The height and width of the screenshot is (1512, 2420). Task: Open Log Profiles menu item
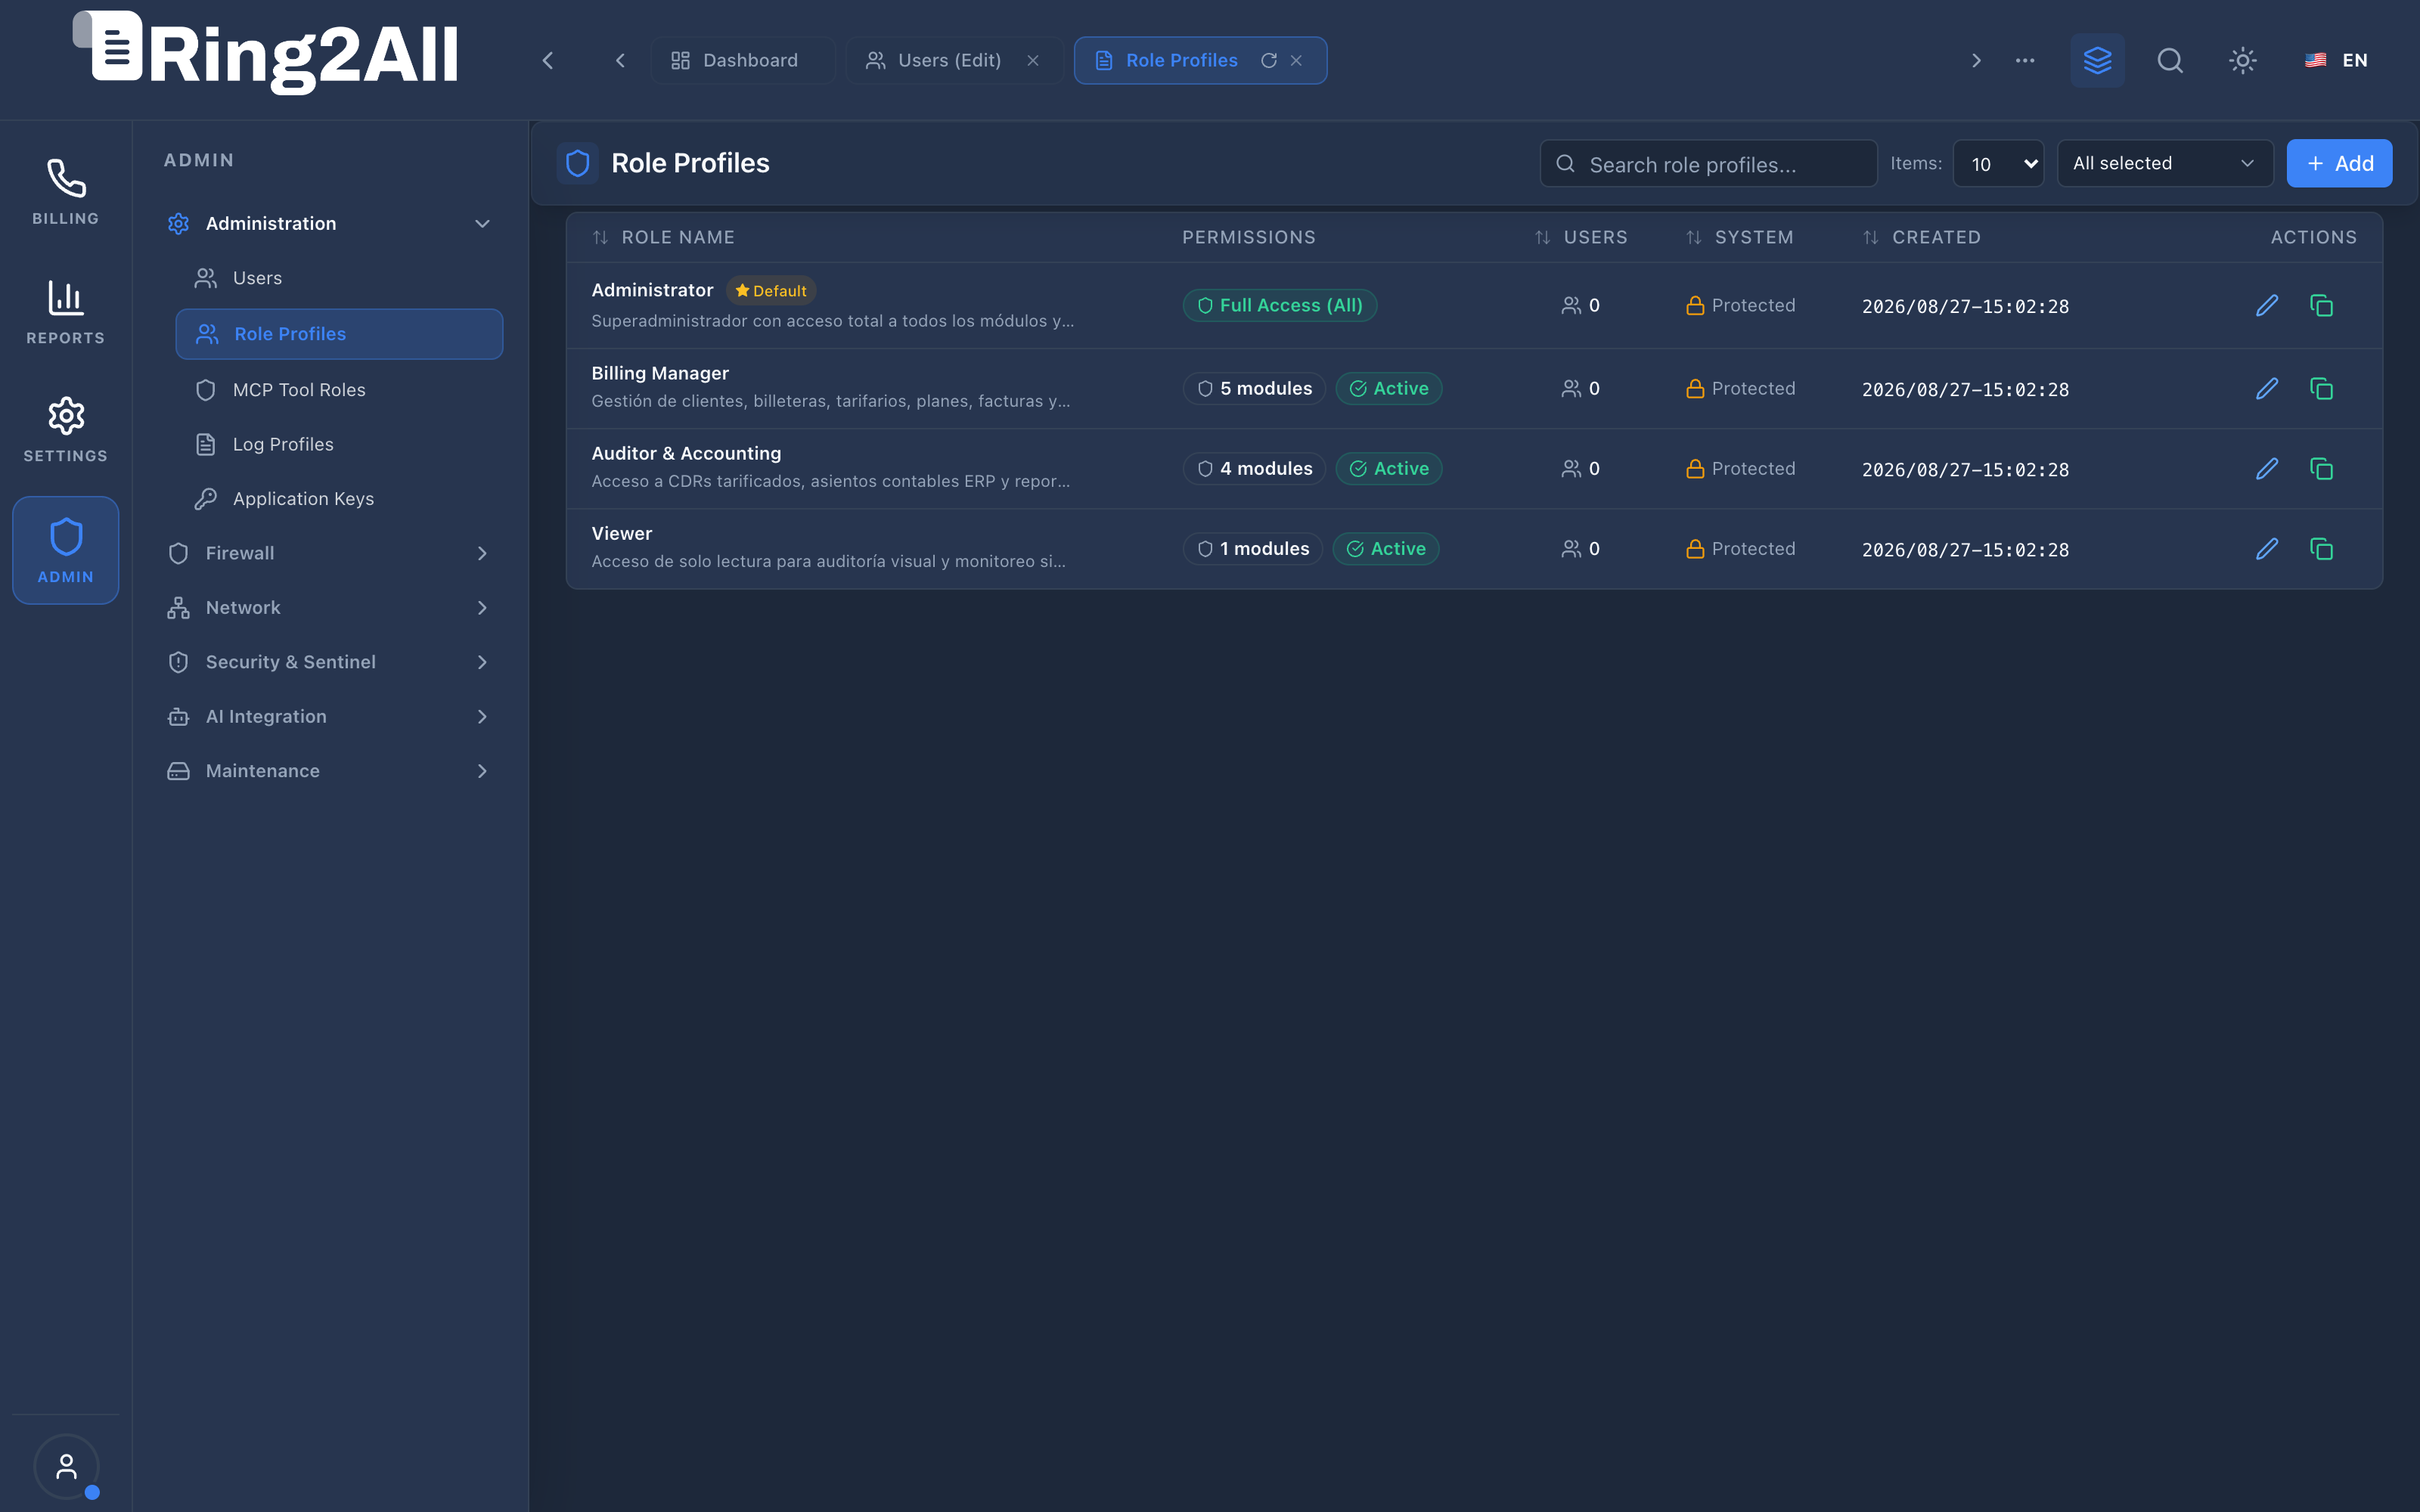pyautogui.click(x=339, y=444)
